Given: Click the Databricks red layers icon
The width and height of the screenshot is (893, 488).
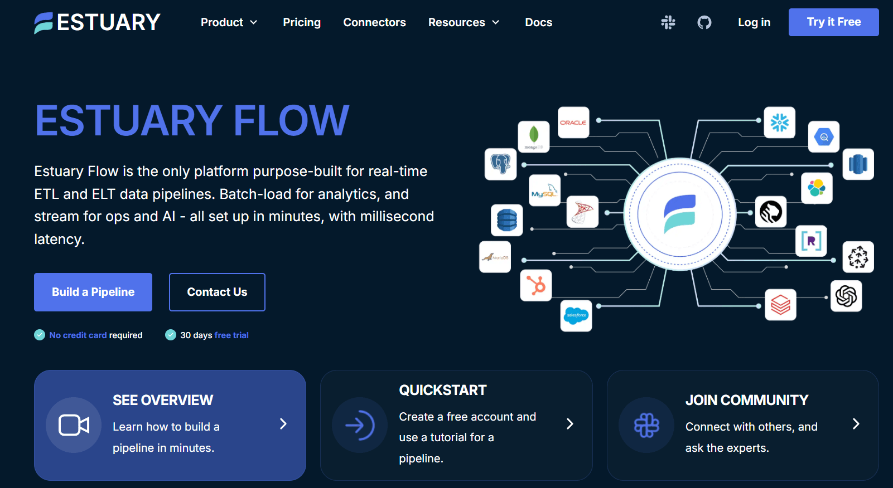Looking at the screenshot, I should coord(780,305).
